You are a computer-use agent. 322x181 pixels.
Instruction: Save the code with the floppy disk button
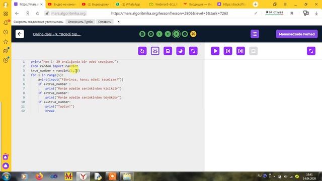click(168, 51)
